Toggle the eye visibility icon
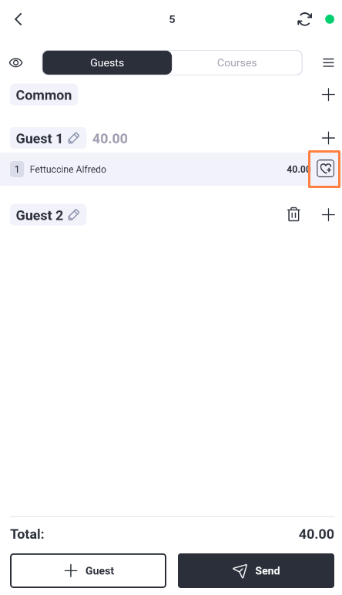 click(16, 62)
